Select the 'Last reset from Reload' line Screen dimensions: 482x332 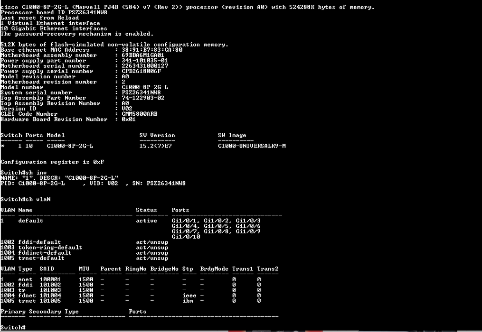40,18
